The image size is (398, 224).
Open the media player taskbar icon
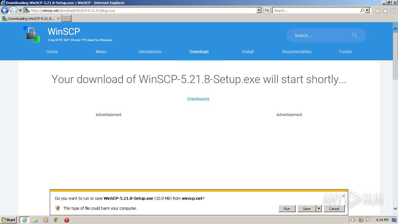point(46,220)
